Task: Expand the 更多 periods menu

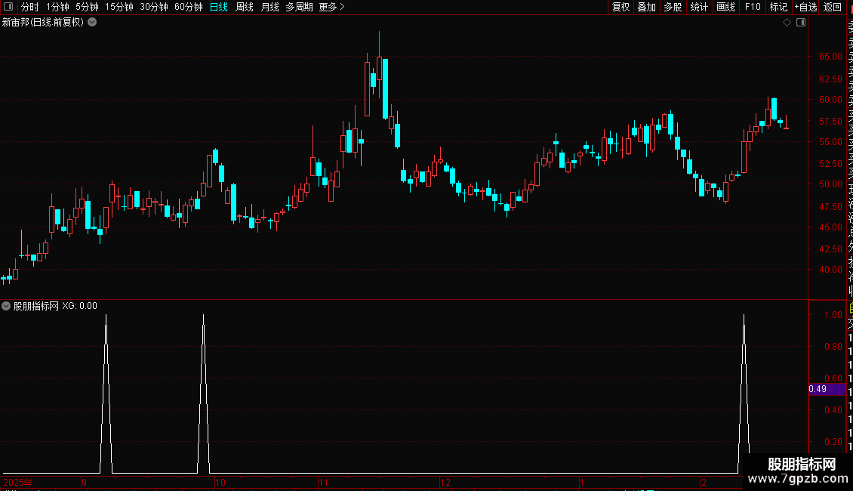Action: tap(331, 7)
